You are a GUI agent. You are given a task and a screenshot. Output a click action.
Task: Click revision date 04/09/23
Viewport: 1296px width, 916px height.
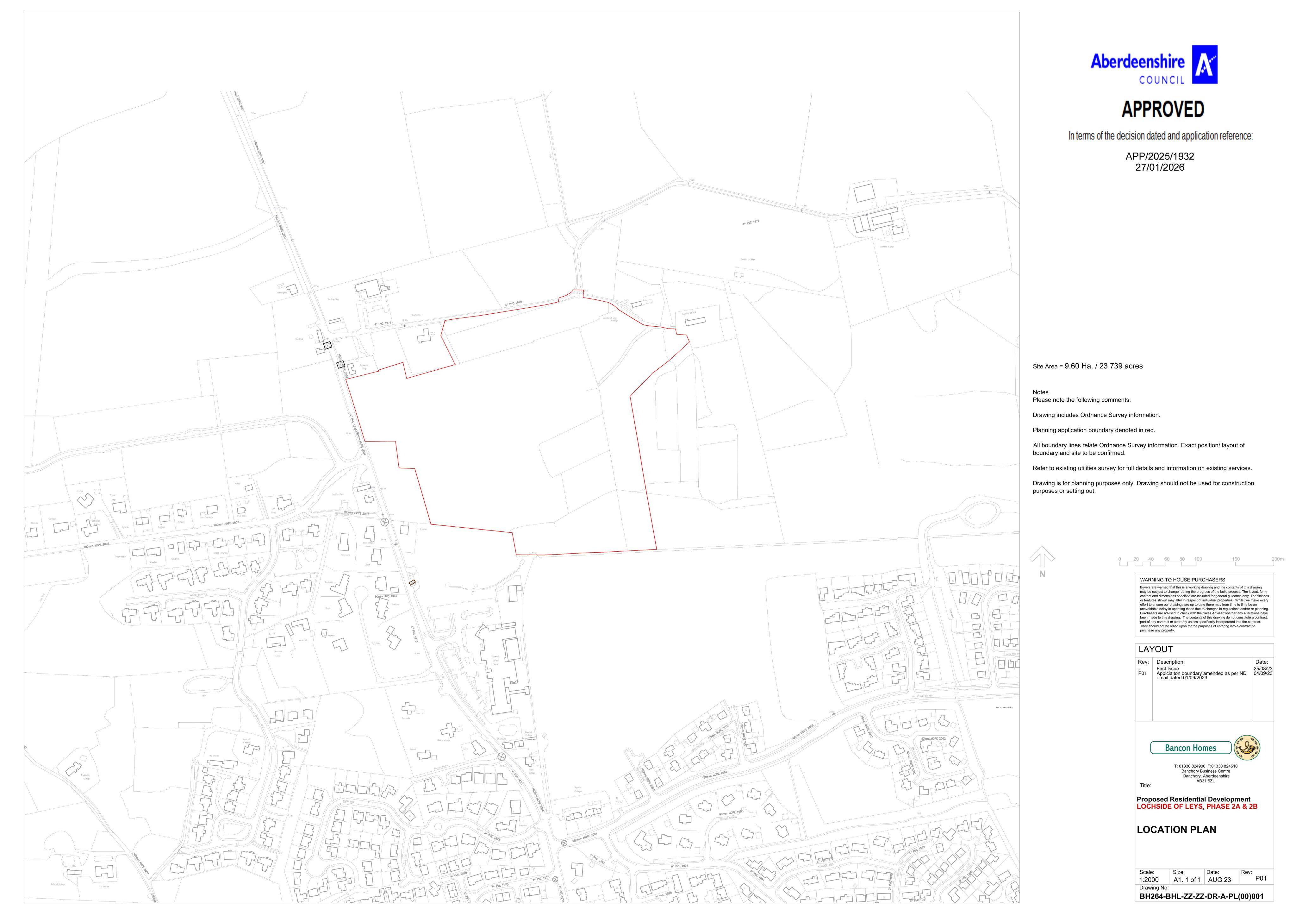pos(1263,673)
